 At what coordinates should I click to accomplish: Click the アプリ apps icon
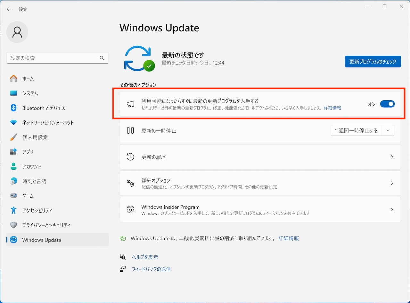[x=13, y=152]
